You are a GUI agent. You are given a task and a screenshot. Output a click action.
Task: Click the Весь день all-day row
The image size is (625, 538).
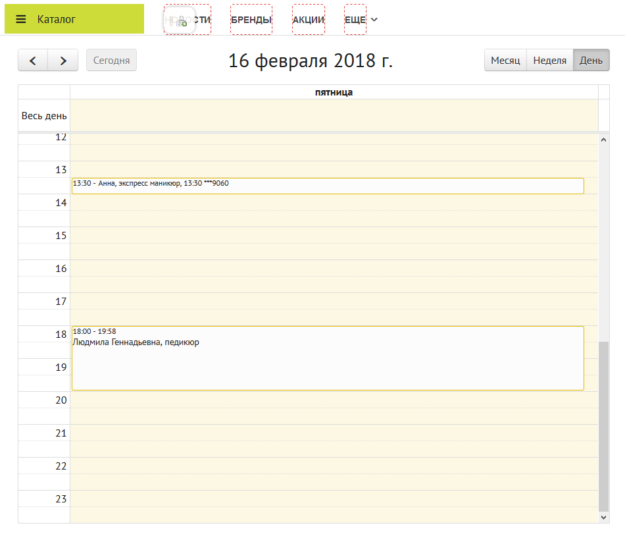334,116
